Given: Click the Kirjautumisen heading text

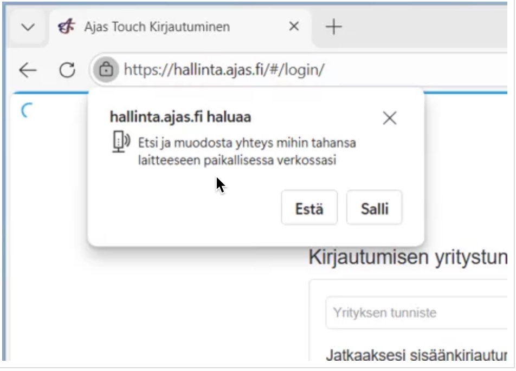Looking at the screenshot, I should (408, 257).
